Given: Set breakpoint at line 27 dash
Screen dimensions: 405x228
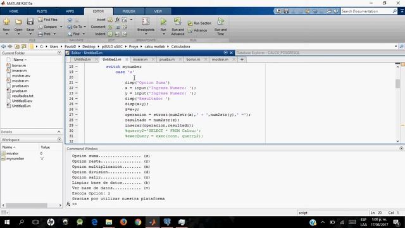Looking at the screenshot, I should 77,115.
